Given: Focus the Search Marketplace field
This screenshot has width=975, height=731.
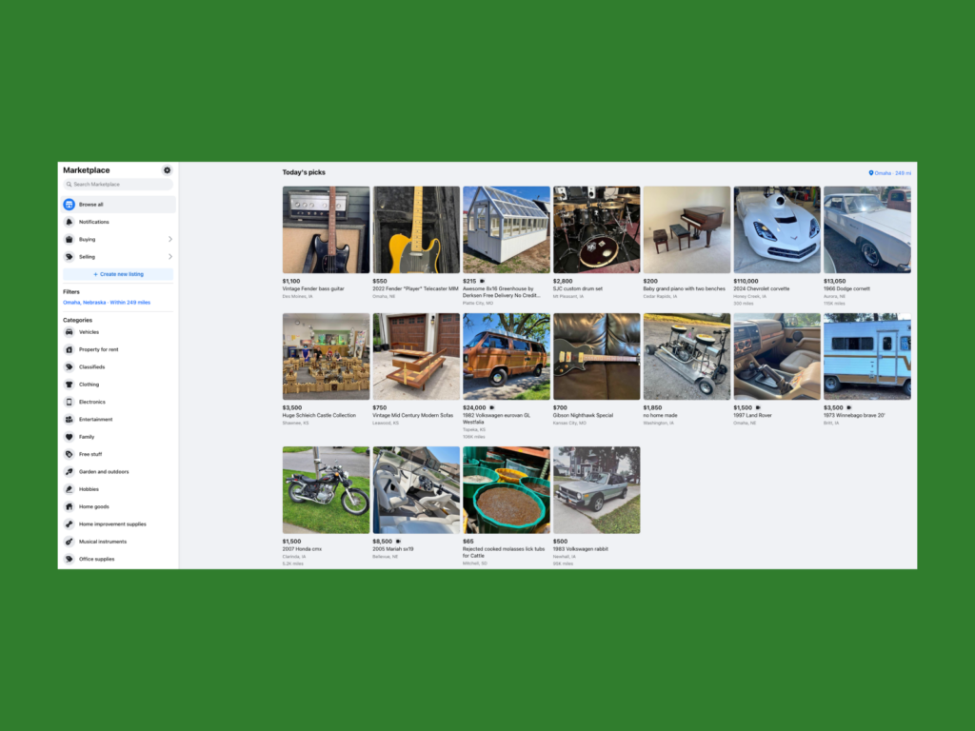Looking at the screenshot, I should [118, 185].
